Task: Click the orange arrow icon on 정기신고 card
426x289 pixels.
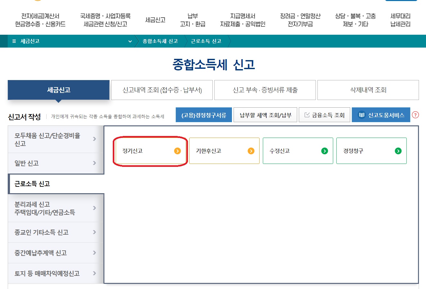Action: coord(177,151)
